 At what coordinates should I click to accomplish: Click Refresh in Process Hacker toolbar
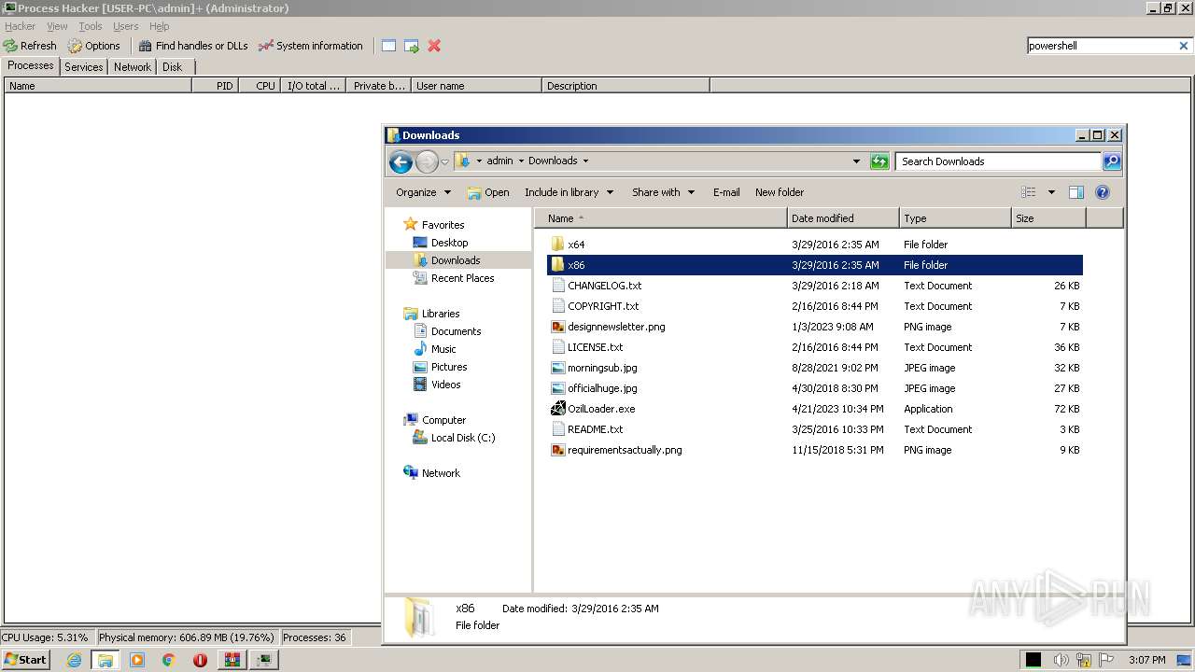30,46
